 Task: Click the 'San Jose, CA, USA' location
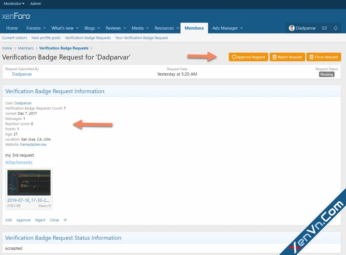(36, 139)
